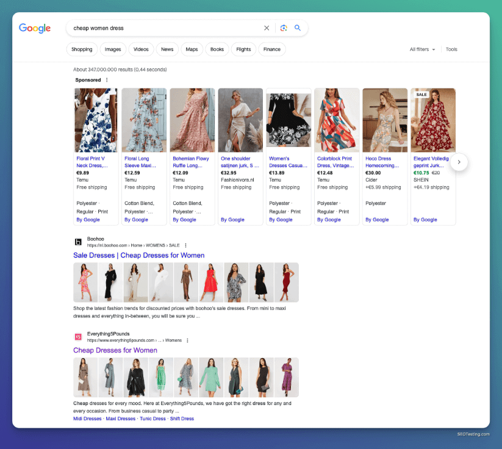Screen dimensions: 502x449
Task: Click 'By Google' under the Fashionivora.nl dress
Action: click(232, 220)
